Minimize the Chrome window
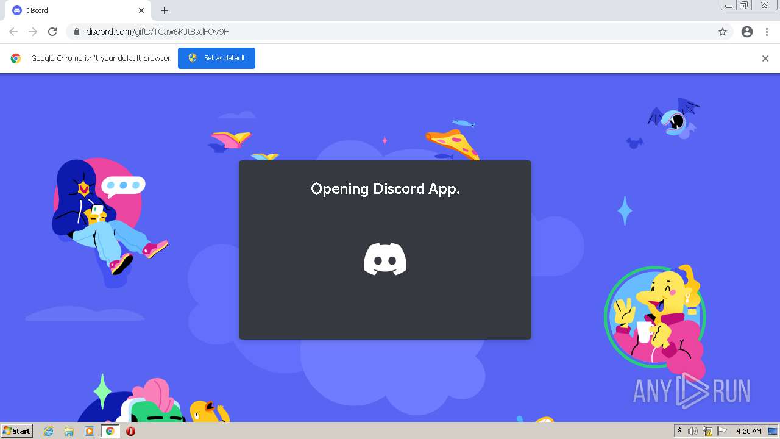The width and height of the screenshot is (780, 439). (729, 5)
